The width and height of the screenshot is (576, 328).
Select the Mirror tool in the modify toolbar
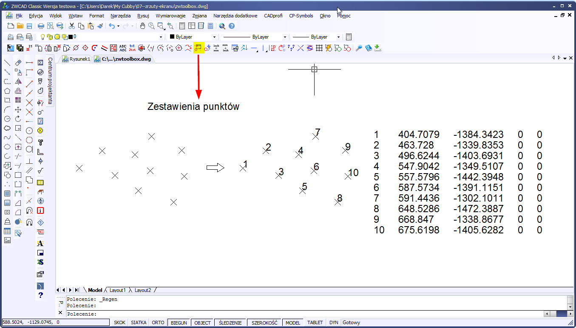click(18, 81)
